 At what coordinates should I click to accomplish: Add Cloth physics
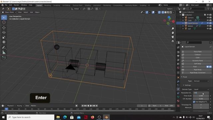[196, 58]
